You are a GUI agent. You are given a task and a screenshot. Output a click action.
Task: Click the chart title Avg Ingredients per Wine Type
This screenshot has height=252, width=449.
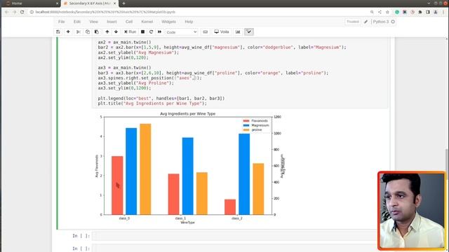(x=187, y=113)
